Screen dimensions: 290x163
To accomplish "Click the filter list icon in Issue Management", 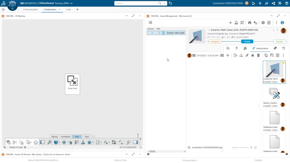I will pos(150,23).
